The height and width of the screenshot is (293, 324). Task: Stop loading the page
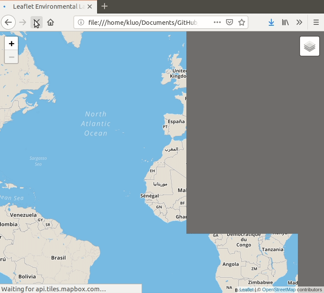click(x=37, y=22)
